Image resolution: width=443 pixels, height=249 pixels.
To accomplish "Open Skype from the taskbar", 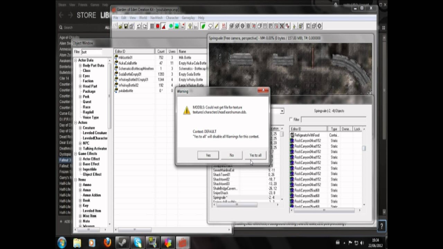I will click(138, 242).
